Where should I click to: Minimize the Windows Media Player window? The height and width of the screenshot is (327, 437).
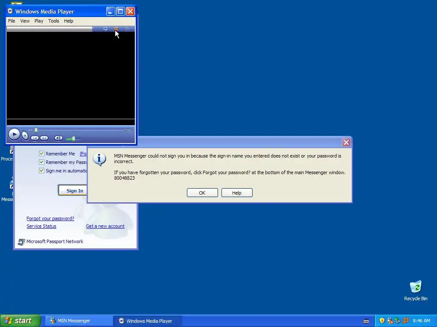tap(111, 11)
